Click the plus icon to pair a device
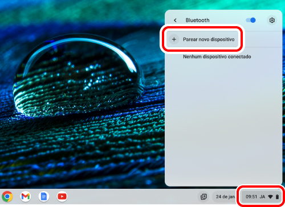285x207 pixels. coord(174,39)
